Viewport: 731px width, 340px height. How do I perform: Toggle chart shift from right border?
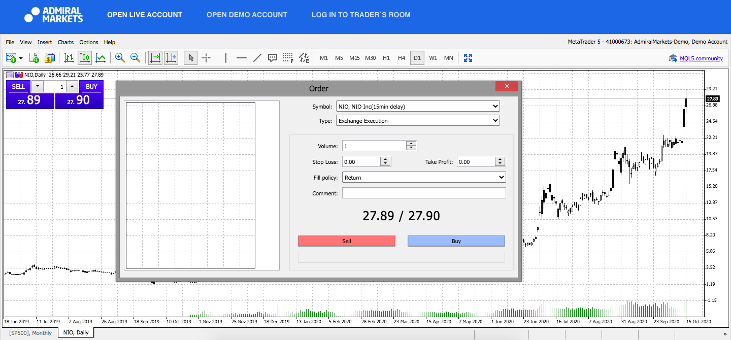[x=171, y=58]
